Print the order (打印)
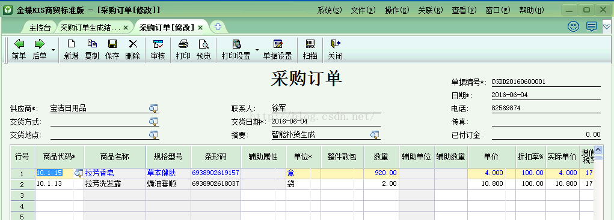Screen dimensions: 614x220 [183, 50]
